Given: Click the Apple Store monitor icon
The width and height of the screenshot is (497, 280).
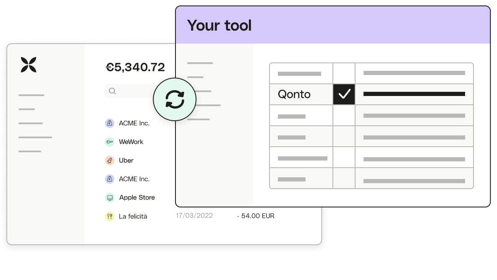Looking at the screenshot, I should tap(110, 197).
